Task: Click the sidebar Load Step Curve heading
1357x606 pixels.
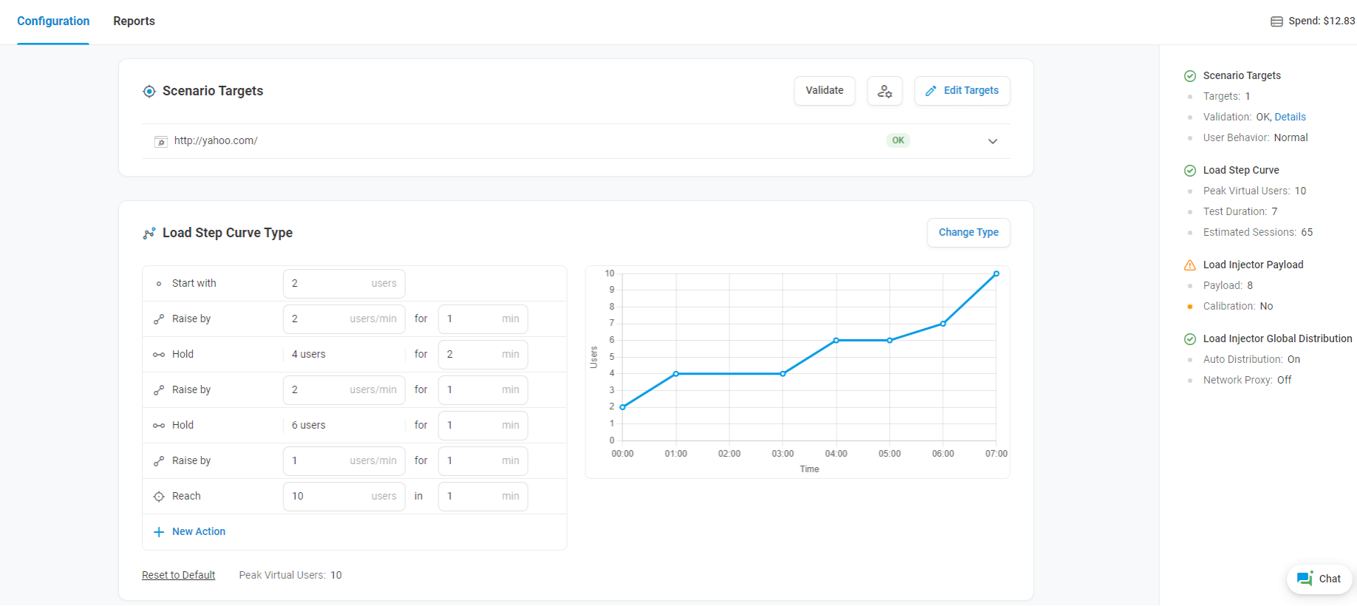Action: click(1241, 171)
